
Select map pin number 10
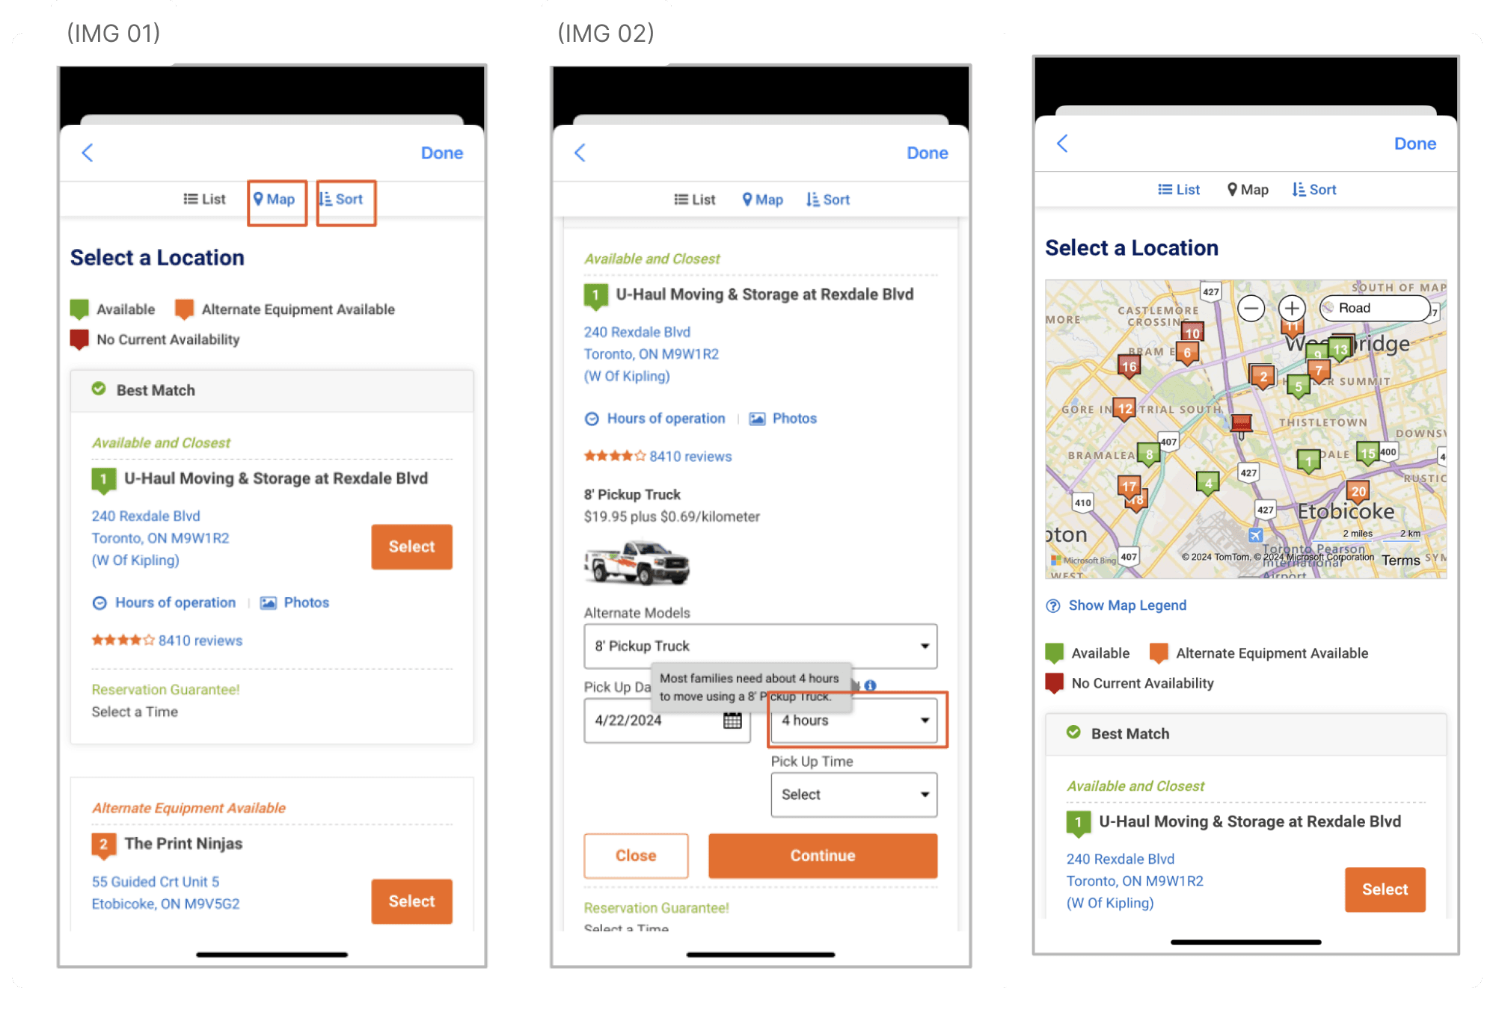point(1192,332)
